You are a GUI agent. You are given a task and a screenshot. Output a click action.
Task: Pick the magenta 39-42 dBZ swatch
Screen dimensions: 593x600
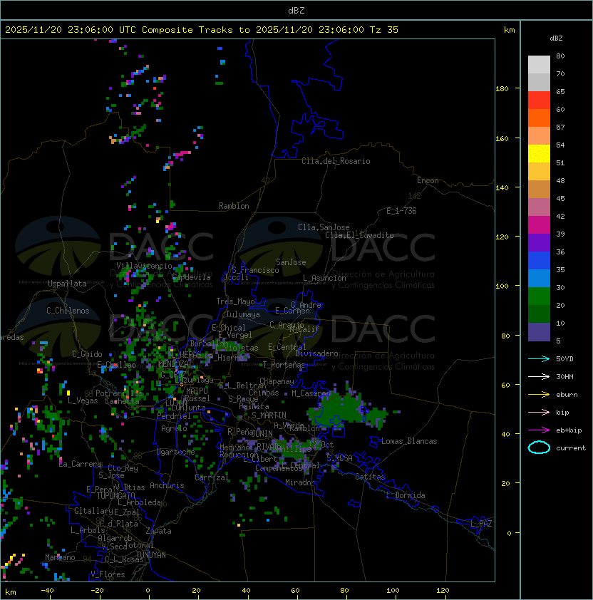pos(539,224)
